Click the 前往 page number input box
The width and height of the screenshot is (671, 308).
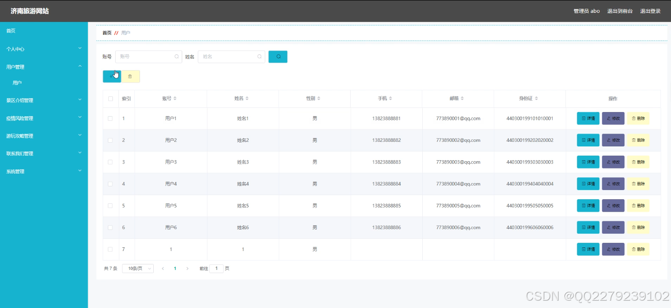[x=216, y=269]
